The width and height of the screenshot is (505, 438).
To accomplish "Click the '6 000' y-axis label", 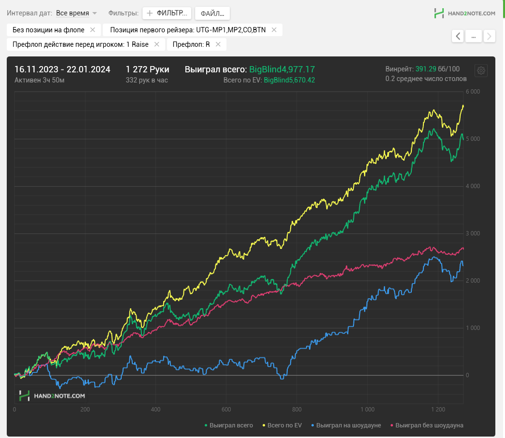I will click(x=473, y=91).
